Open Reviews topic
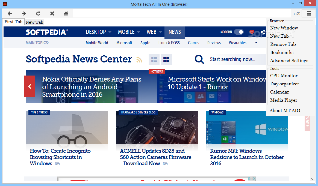318x186 pixels. pos(214,43)
